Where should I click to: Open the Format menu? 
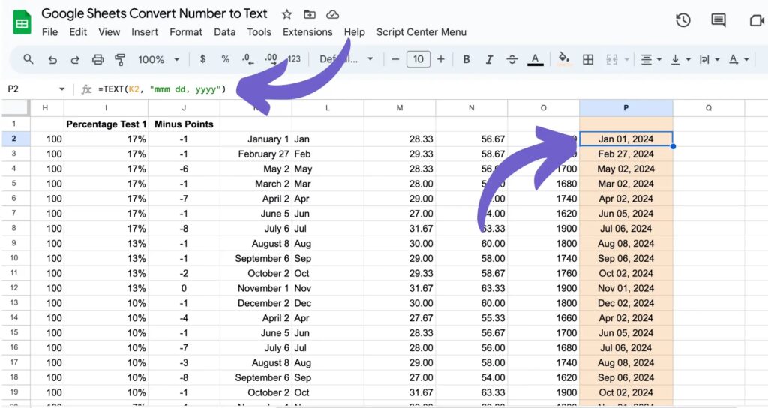pyautogui.click(x=186, y=32)
